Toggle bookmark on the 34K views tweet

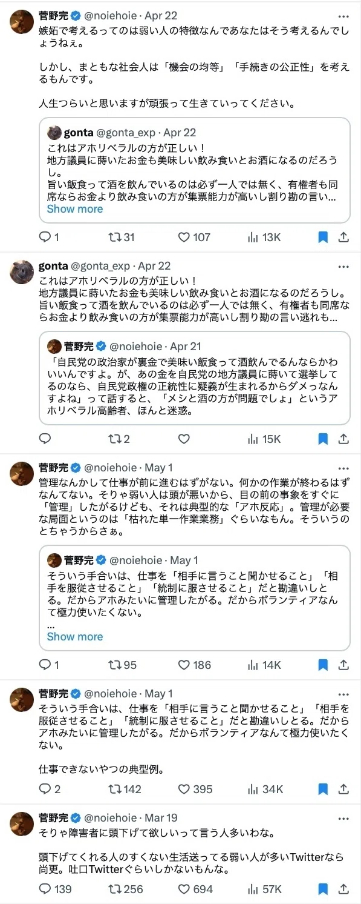pos(323,788)
